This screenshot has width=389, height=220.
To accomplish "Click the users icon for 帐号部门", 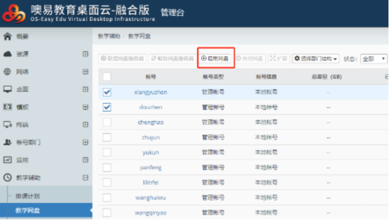I will pos(8,142).
